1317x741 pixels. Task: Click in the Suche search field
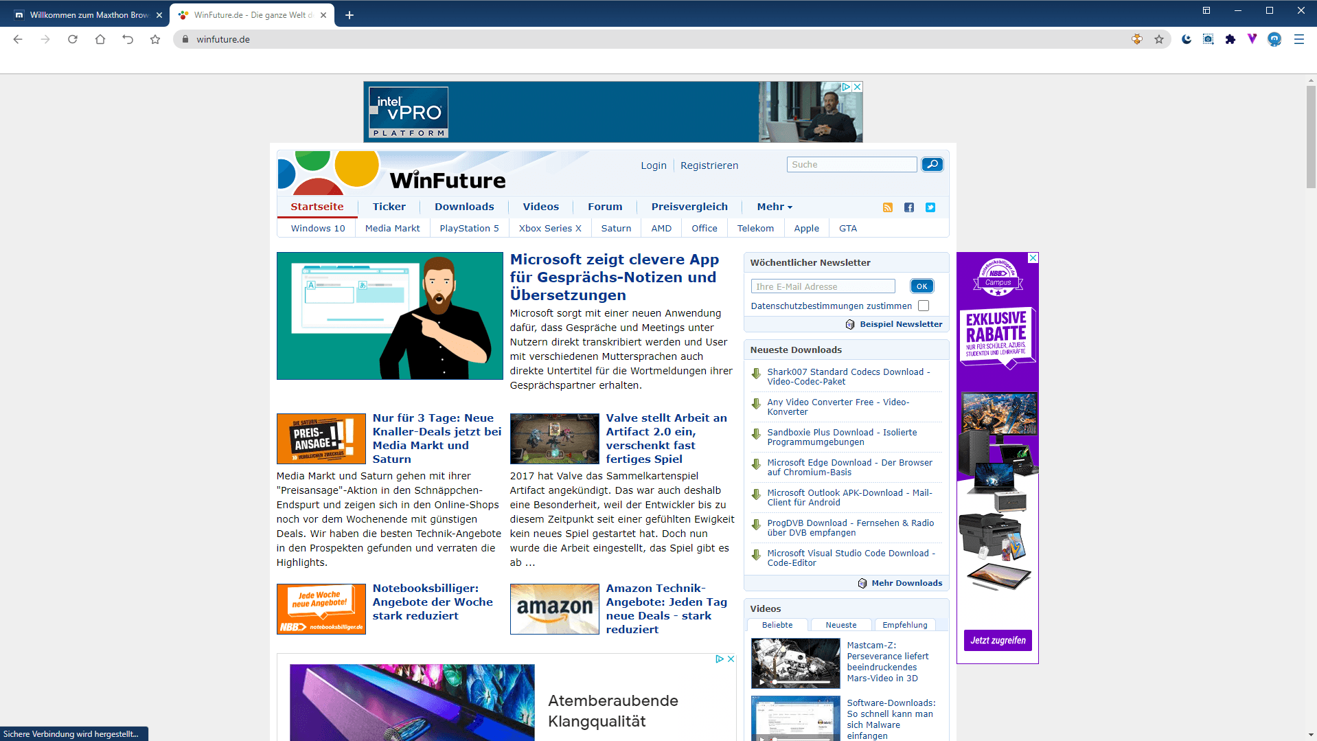(851, 164)
